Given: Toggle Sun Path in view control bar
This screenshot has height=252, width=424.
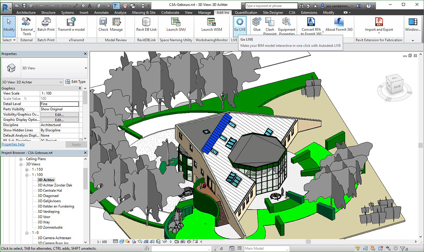Looking at the screenshot, I should [x=128, y=241].
